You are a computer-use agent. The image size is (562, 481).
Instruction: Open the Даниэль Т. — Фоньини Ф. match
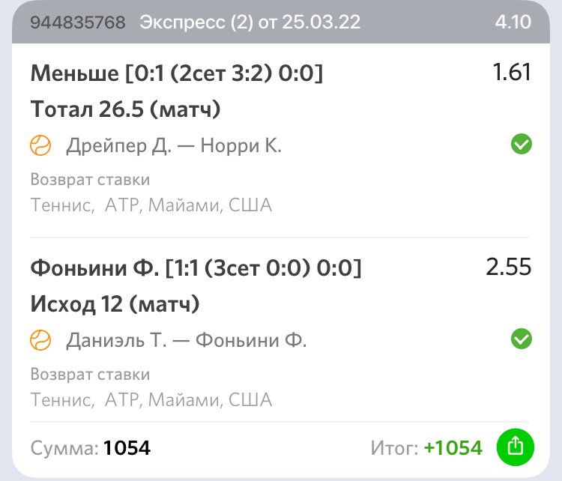[187, 340]
